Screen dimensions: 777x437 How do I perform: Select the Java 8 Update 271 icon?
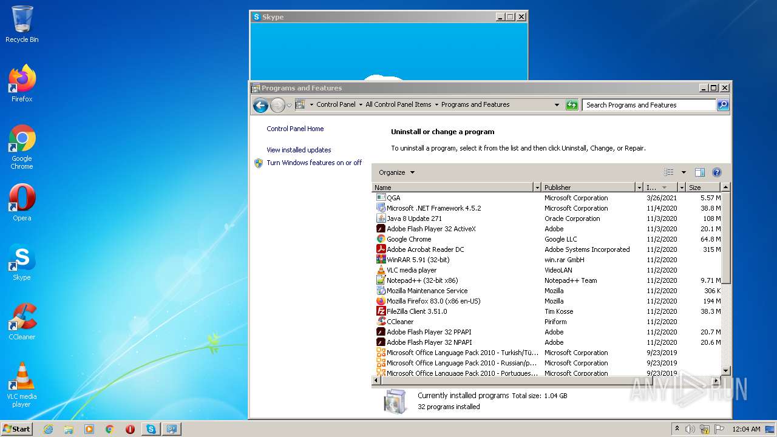click(x=381, y=218)
